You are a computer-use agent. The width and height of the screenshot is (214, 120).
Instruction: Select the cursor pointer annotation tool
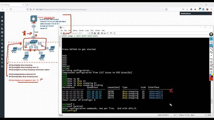(x=211, y=42)
